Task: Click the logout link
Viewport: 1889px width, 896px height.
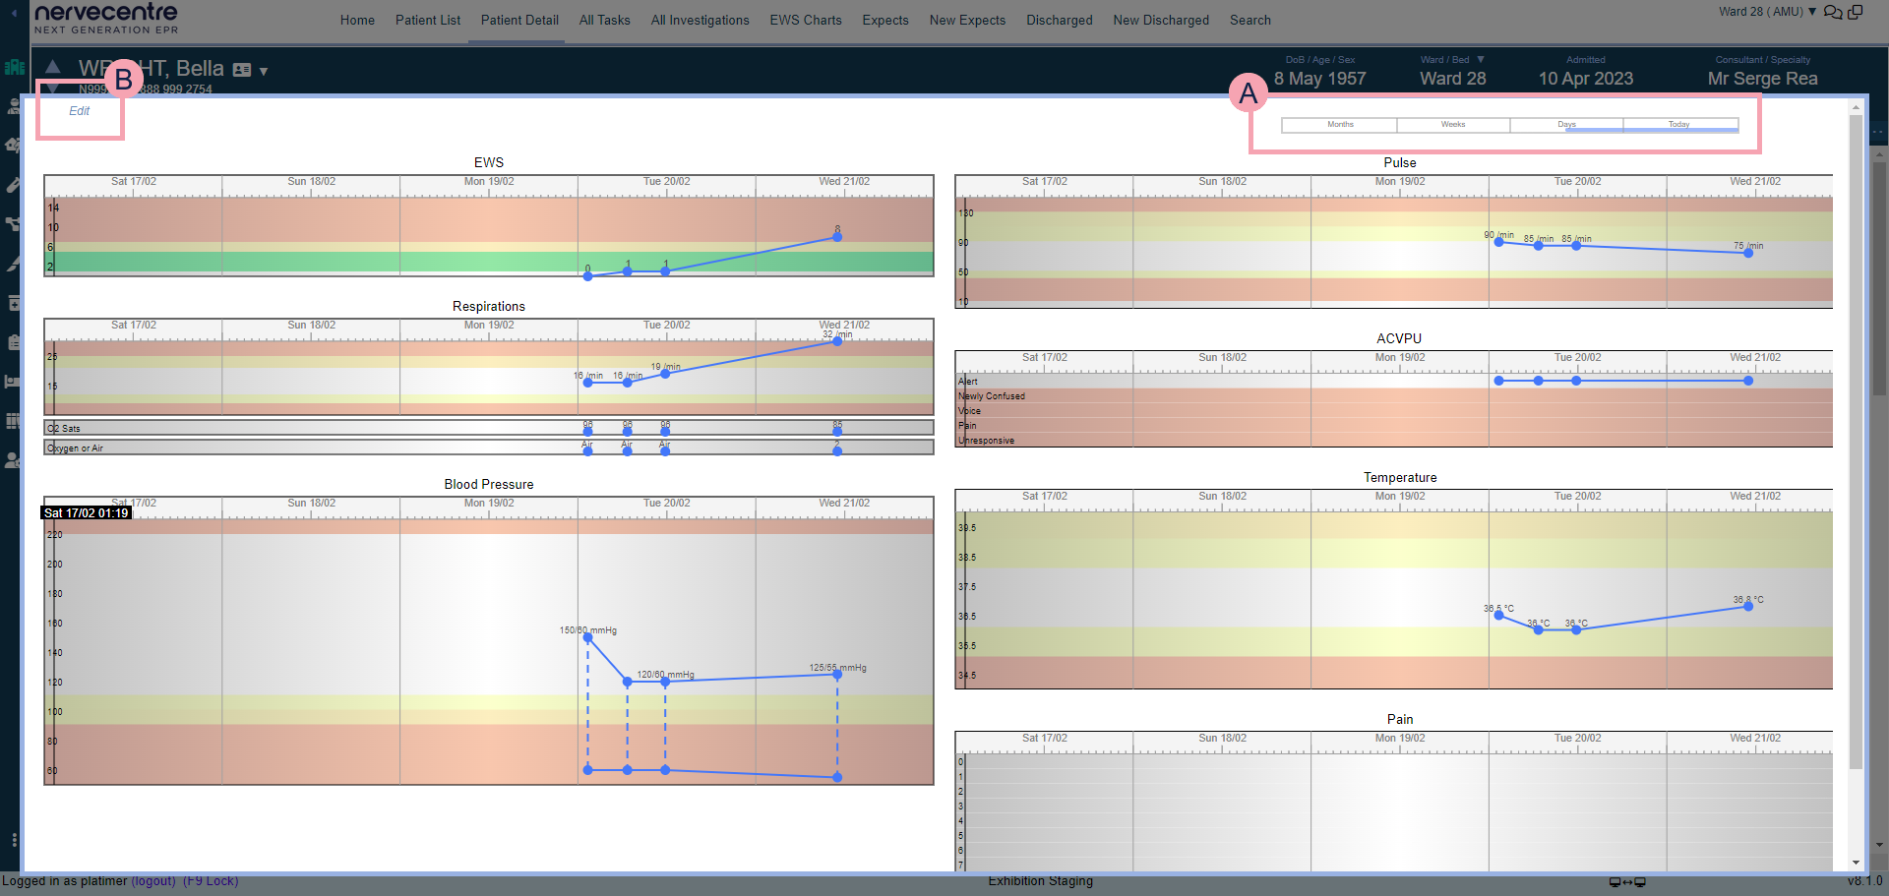Action: 153,881
